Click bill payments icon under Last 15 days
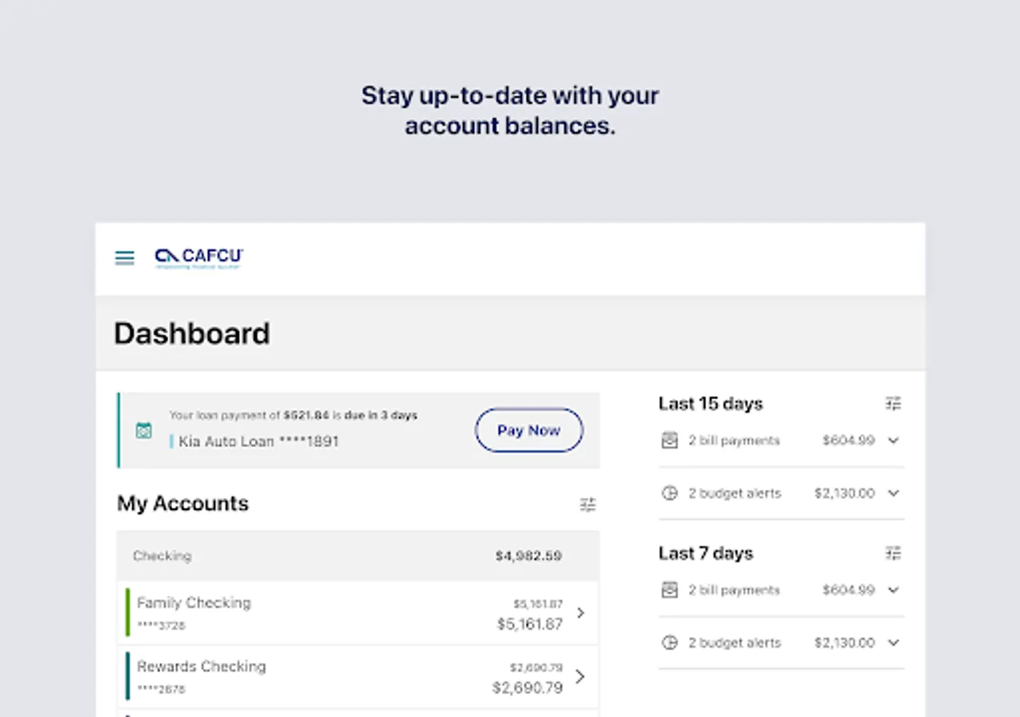Screen dimensions: 1020x717 click(670, 441)
